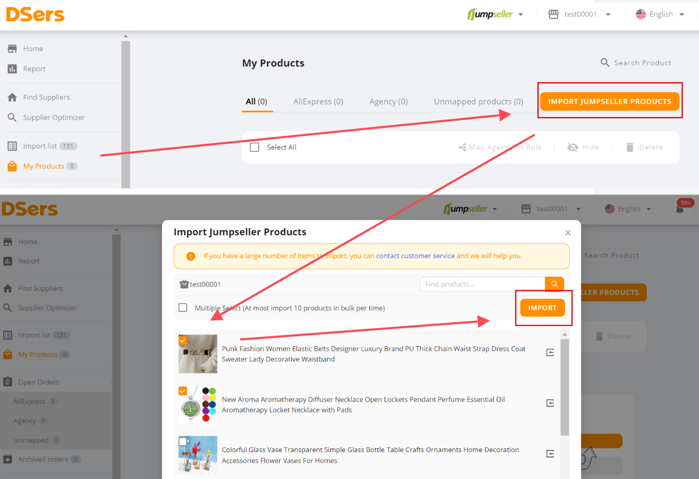
Task: Switch to the All (0) tab
Action: [x=256, y=101]
